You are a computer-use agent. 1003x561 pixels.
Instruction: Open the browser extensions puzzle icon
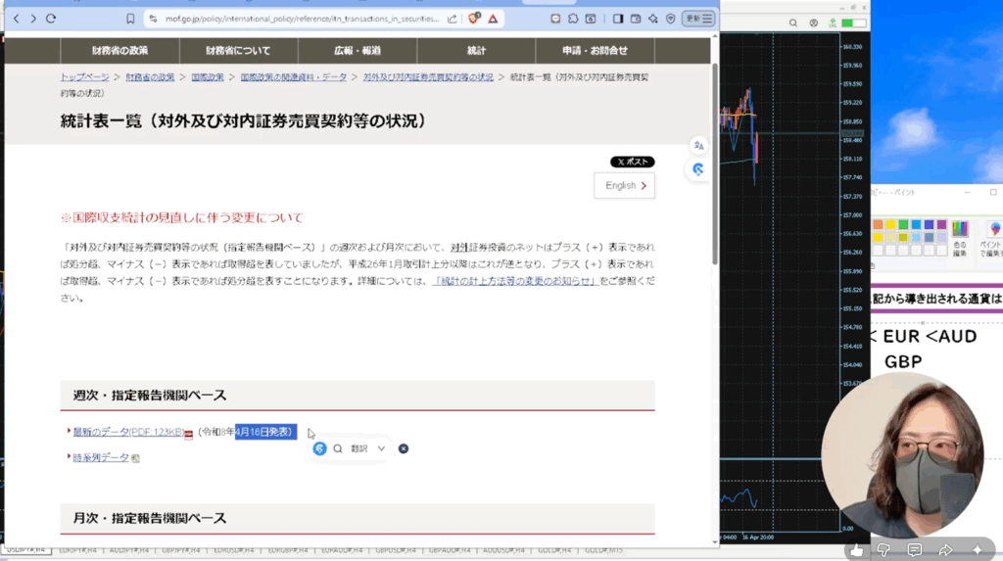tap(573, 18)
